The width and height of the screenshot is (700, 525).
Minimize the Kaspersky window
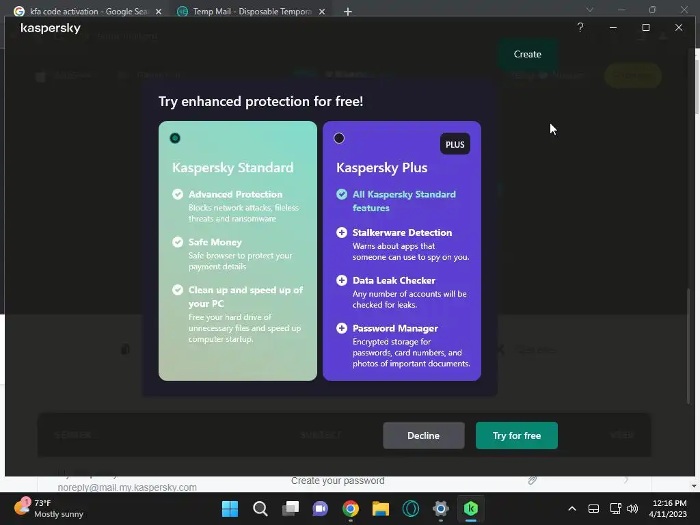(613, 27)
